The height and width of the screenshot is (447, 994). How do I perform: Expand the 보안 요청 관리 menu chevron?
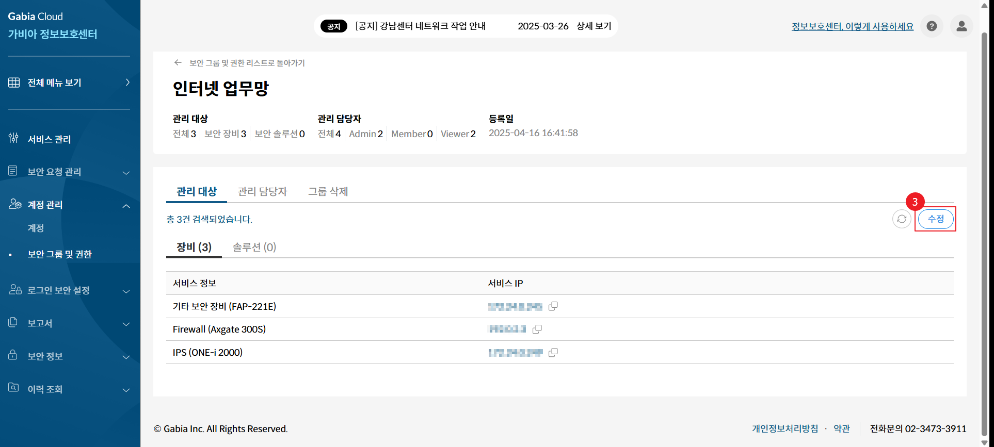coord(126,173)
